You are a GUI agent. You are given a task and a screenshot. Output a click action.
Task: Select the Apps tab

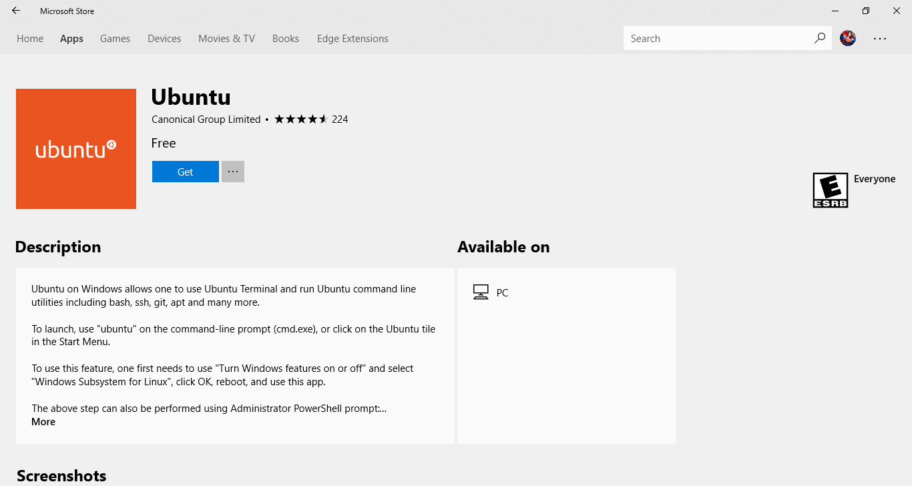pyautogui.click(x=71, y=39)
